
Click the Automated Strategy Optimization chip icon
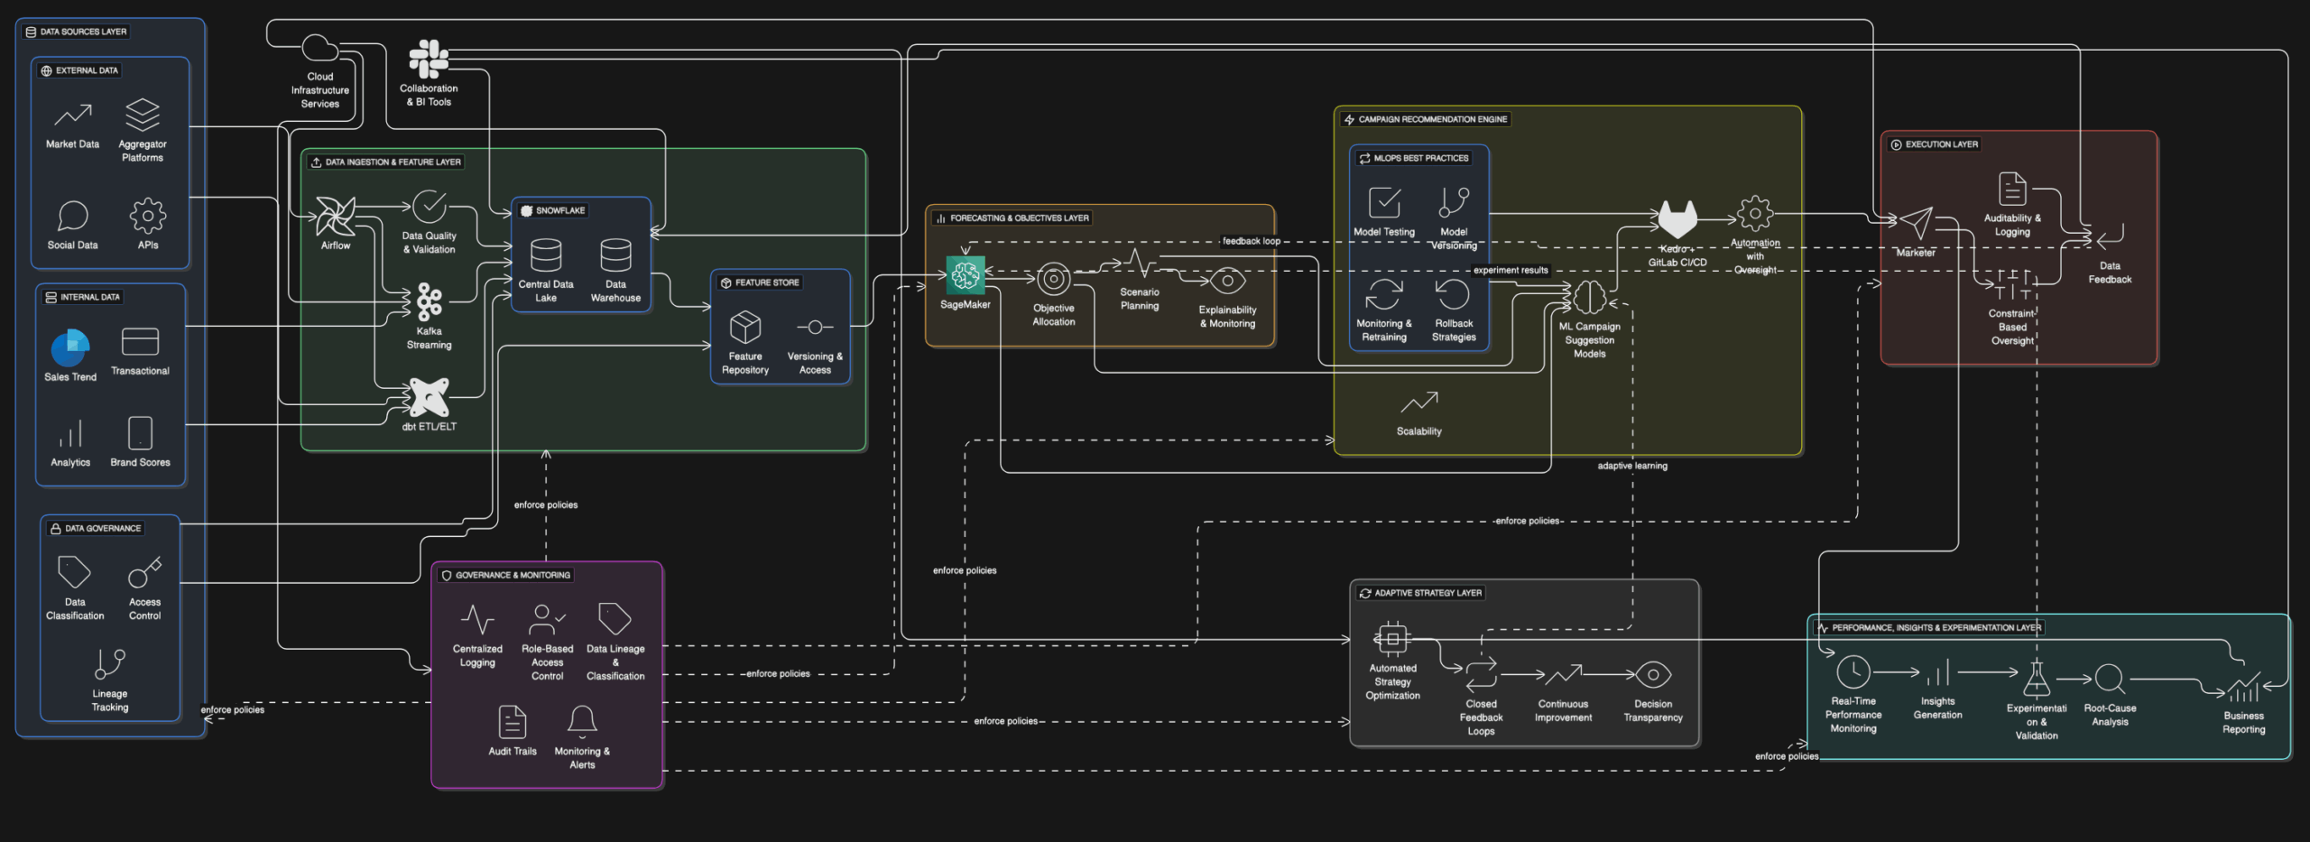pos(1392,639)
